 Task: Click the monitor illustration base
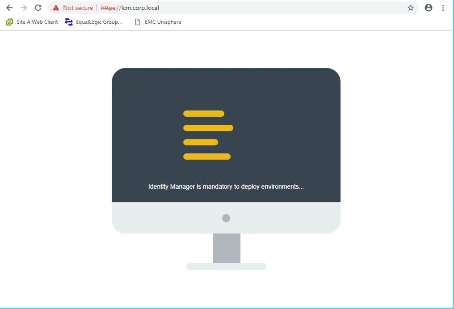tap(226, 267)
